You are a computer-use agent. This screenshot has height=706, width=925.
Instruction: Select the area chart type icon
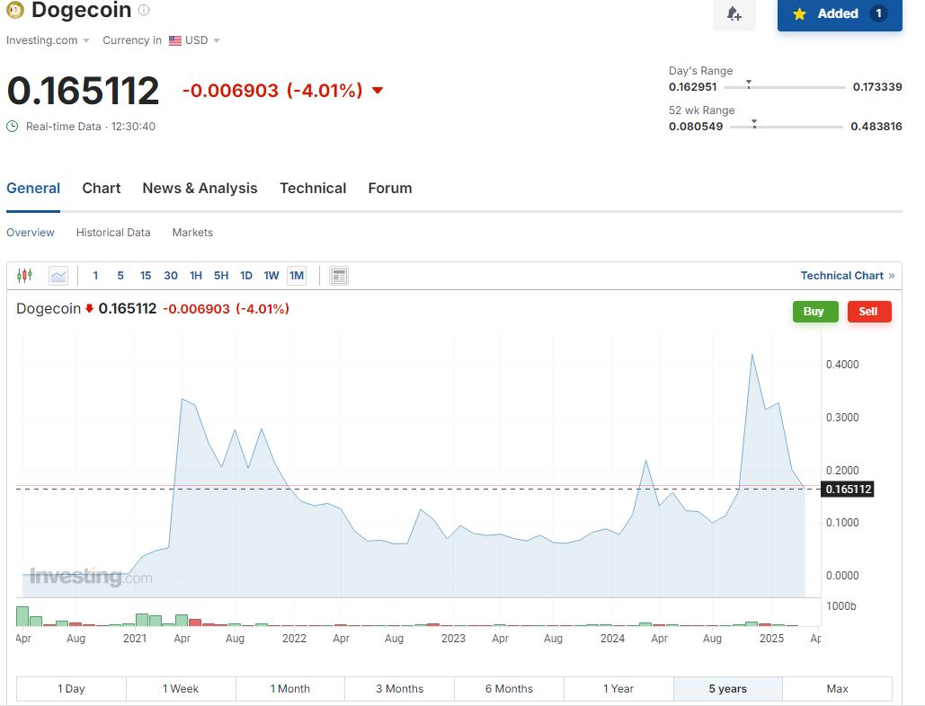pyautogui.click(x=58, y=275)
